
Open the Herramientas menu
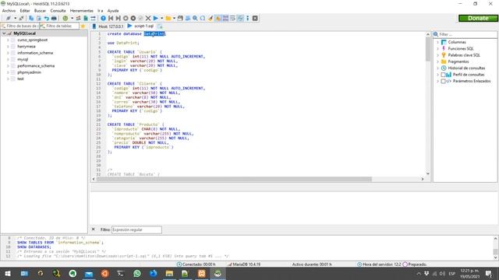[81, 11]
